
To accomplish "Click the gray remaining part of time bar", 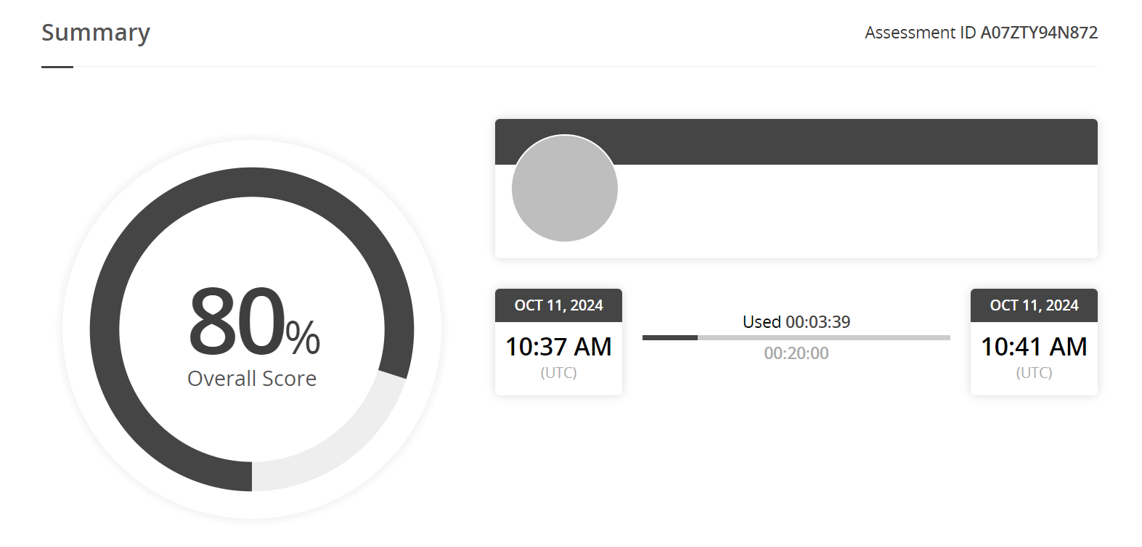I will 824,337.
